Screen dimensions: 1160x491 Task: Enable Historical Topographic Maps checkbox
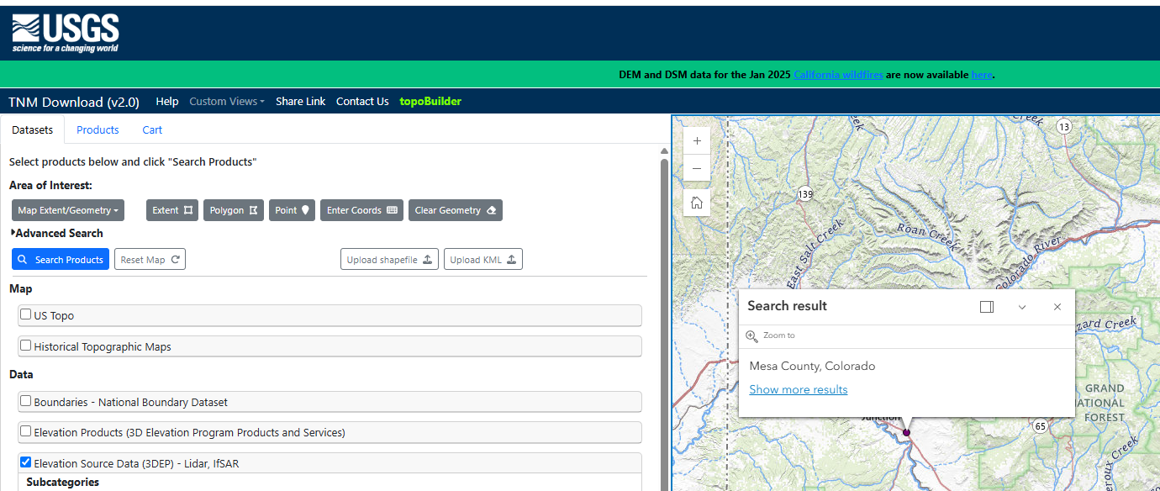pos(26,346)
